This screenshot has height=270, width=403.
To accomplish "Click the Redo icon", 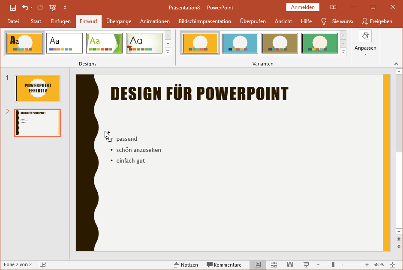I will tap(40, 7).
